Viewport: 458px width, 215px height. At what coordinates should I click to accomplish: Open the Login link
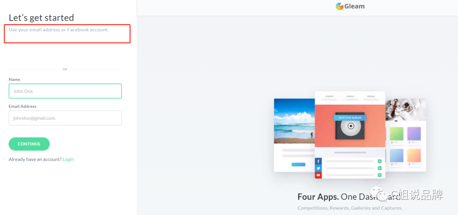(x=68, y=160)
